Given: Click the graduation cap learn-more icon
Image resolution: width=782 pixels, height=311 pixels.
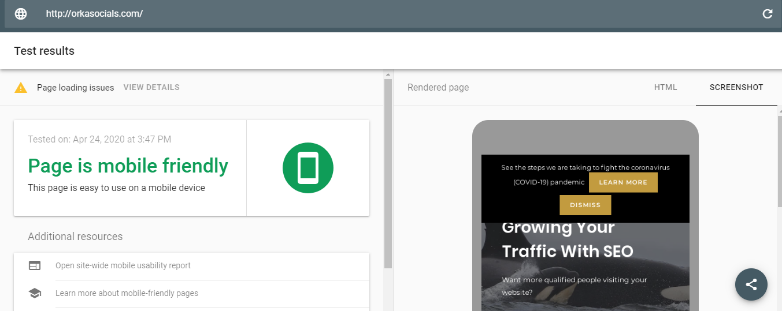Looking at the screenshot, I should pos(35,294).
